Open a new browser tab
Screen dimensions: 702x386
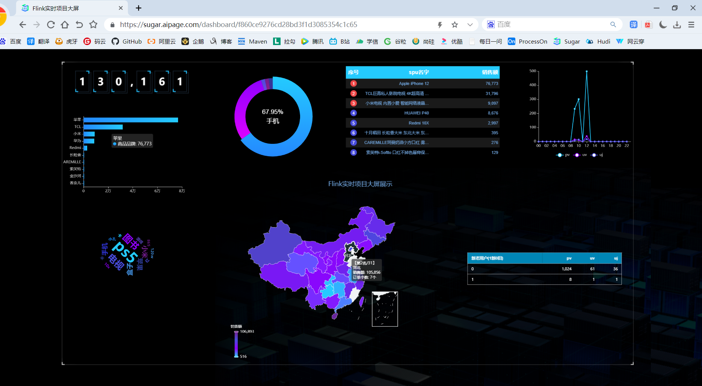click(x=139, y=8)
